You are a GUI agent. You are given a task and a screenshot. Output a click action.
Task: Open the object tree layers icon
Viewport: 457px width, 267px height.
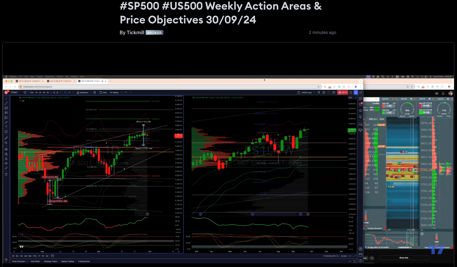coord(360,111)
